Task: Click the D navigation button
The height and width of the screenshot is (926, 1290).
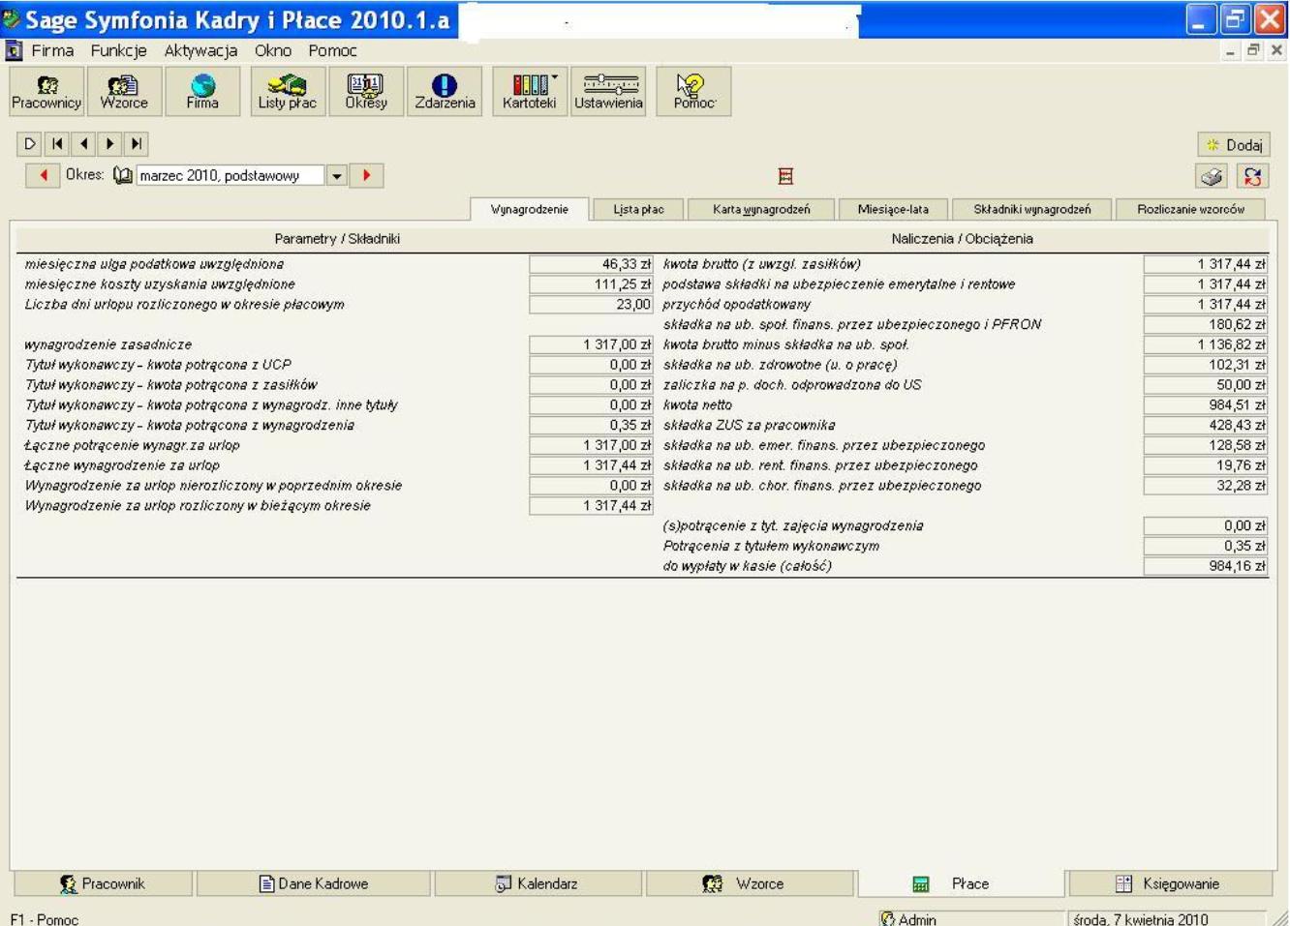Action: (x=30, y=144)
